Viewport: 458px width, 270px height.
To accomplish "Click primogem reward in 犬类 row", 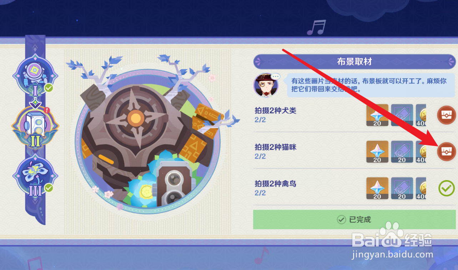I will coord(377,115).
